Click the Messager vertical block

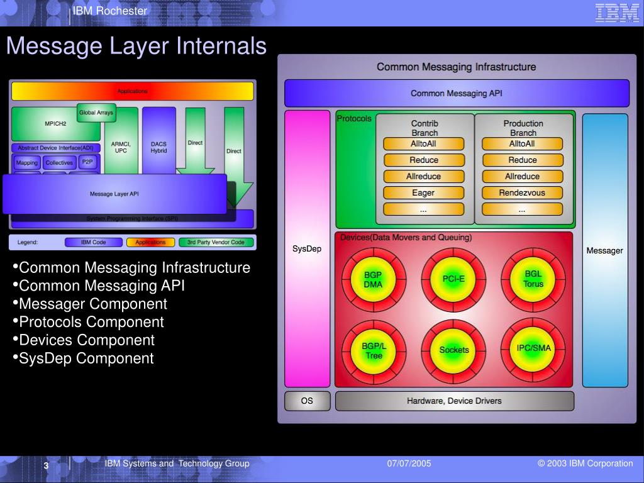605,250
